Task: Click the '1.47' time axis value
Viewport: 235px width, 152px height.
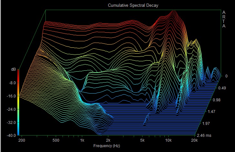Action: tap(211, 111)
